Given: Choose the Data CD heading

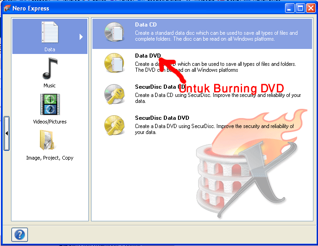Looking at the screenshot, I should [146, 25].
